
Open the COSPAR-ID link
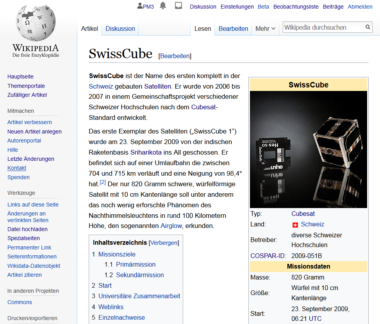point(268,256)
